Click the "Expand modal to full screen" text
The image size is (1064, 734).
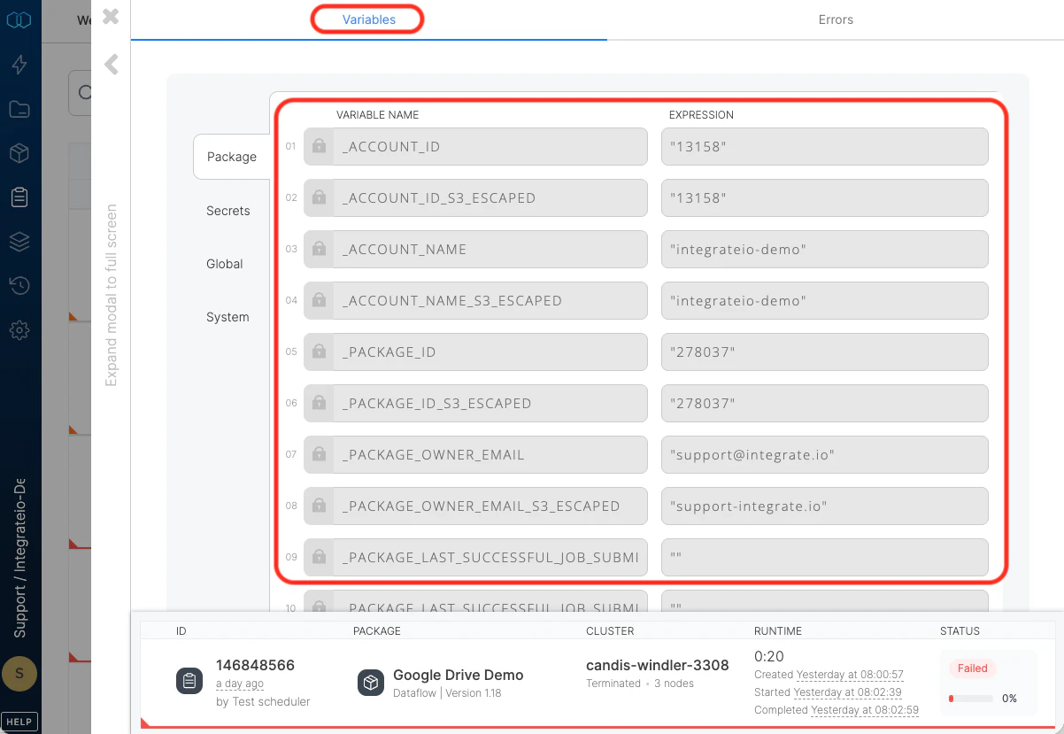pos(112,296)
